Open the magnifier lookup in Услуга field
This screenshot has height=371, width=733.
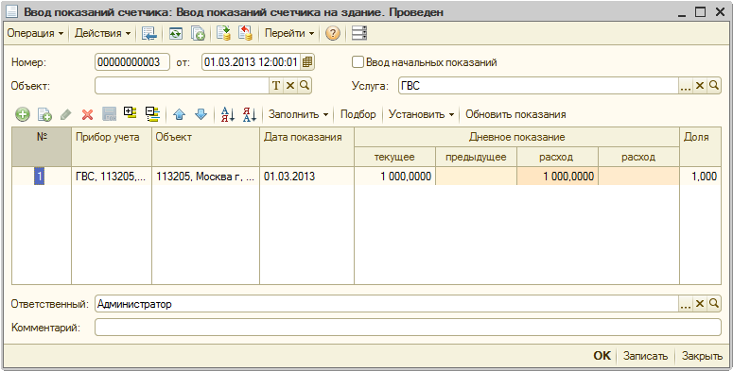pyautogui.click(x=714, y=86)
